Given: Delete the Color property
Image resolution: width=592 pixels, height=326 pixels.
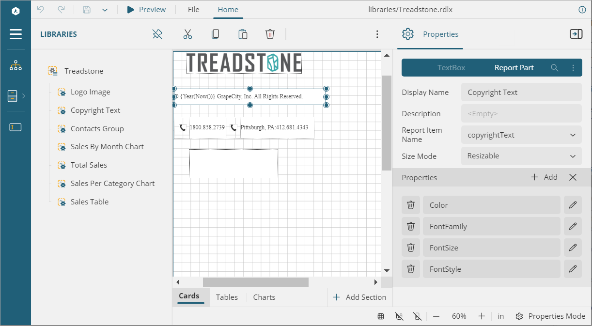Looking at the screenshot, I should [411, 205].
